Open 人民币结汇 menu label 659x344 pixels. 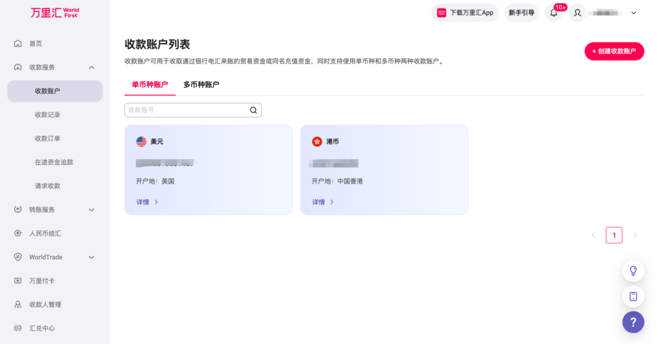tap(45, 234)
